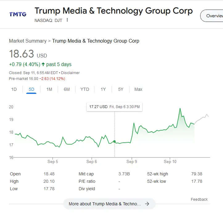Open the three-dot more options menu
This screenshot has width=223, height=214.
coord(68,20)
